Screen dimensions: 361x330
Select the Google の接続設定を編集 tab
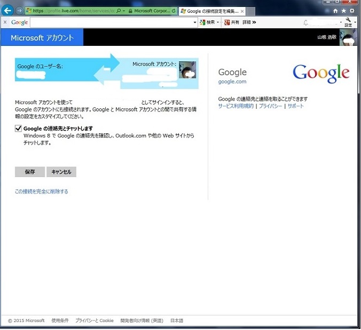[x=212, y=11]
